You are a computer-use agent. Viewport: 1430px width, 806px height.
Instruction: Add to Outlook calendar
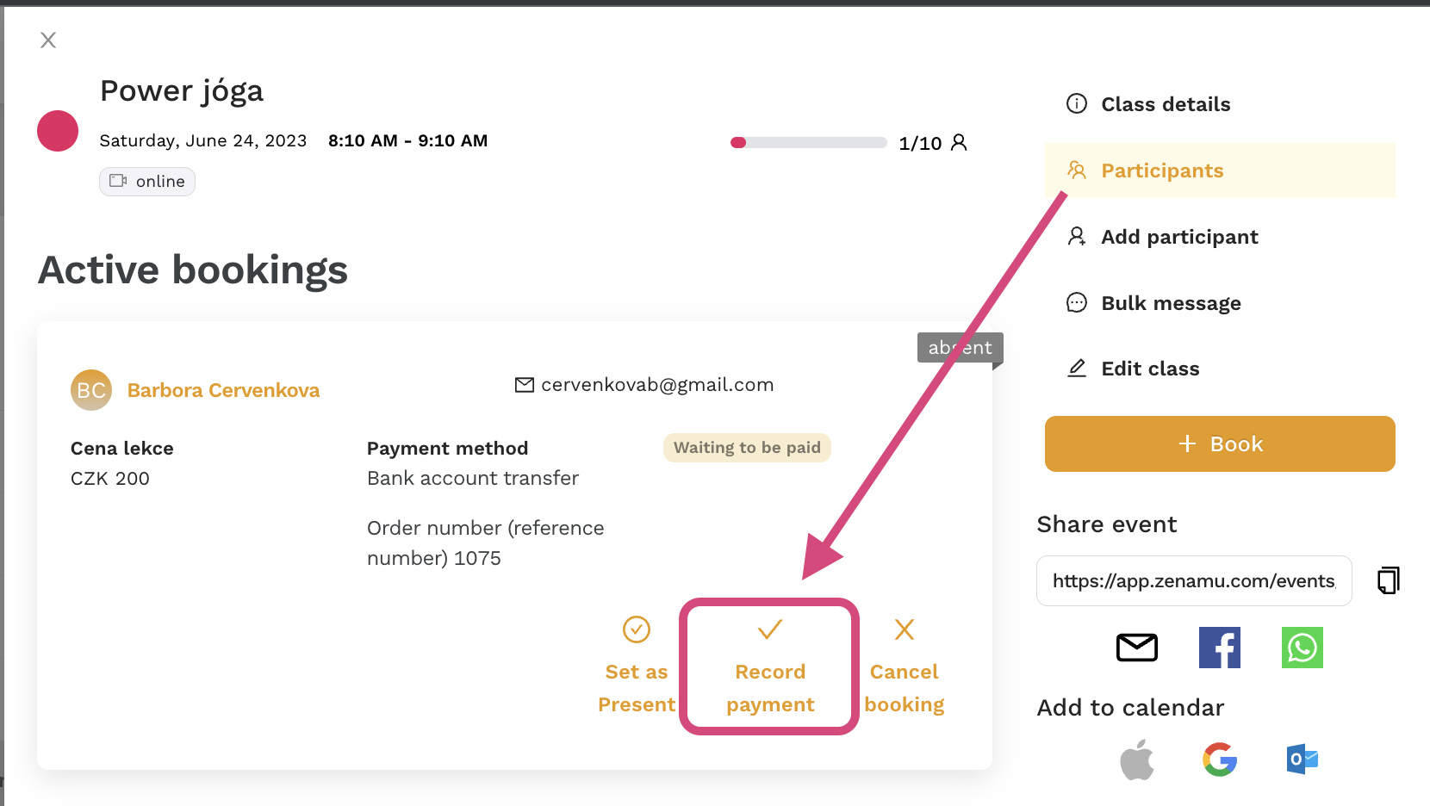[x=1303, y=759]
